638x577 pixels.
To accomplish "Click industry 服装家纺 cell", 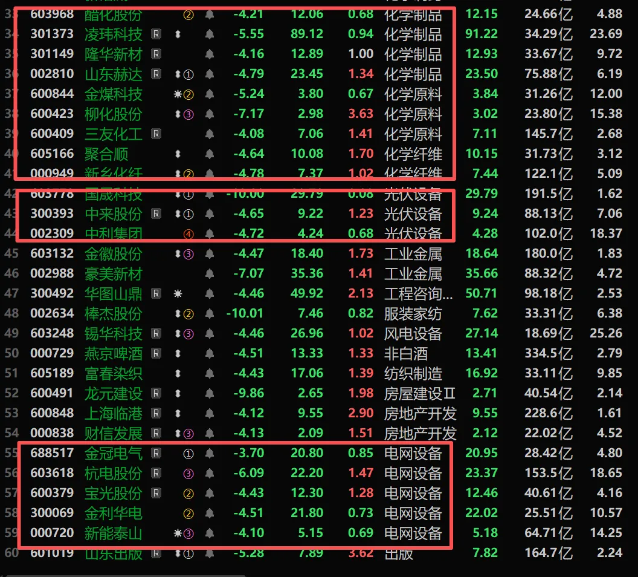I will pos(413,313).
